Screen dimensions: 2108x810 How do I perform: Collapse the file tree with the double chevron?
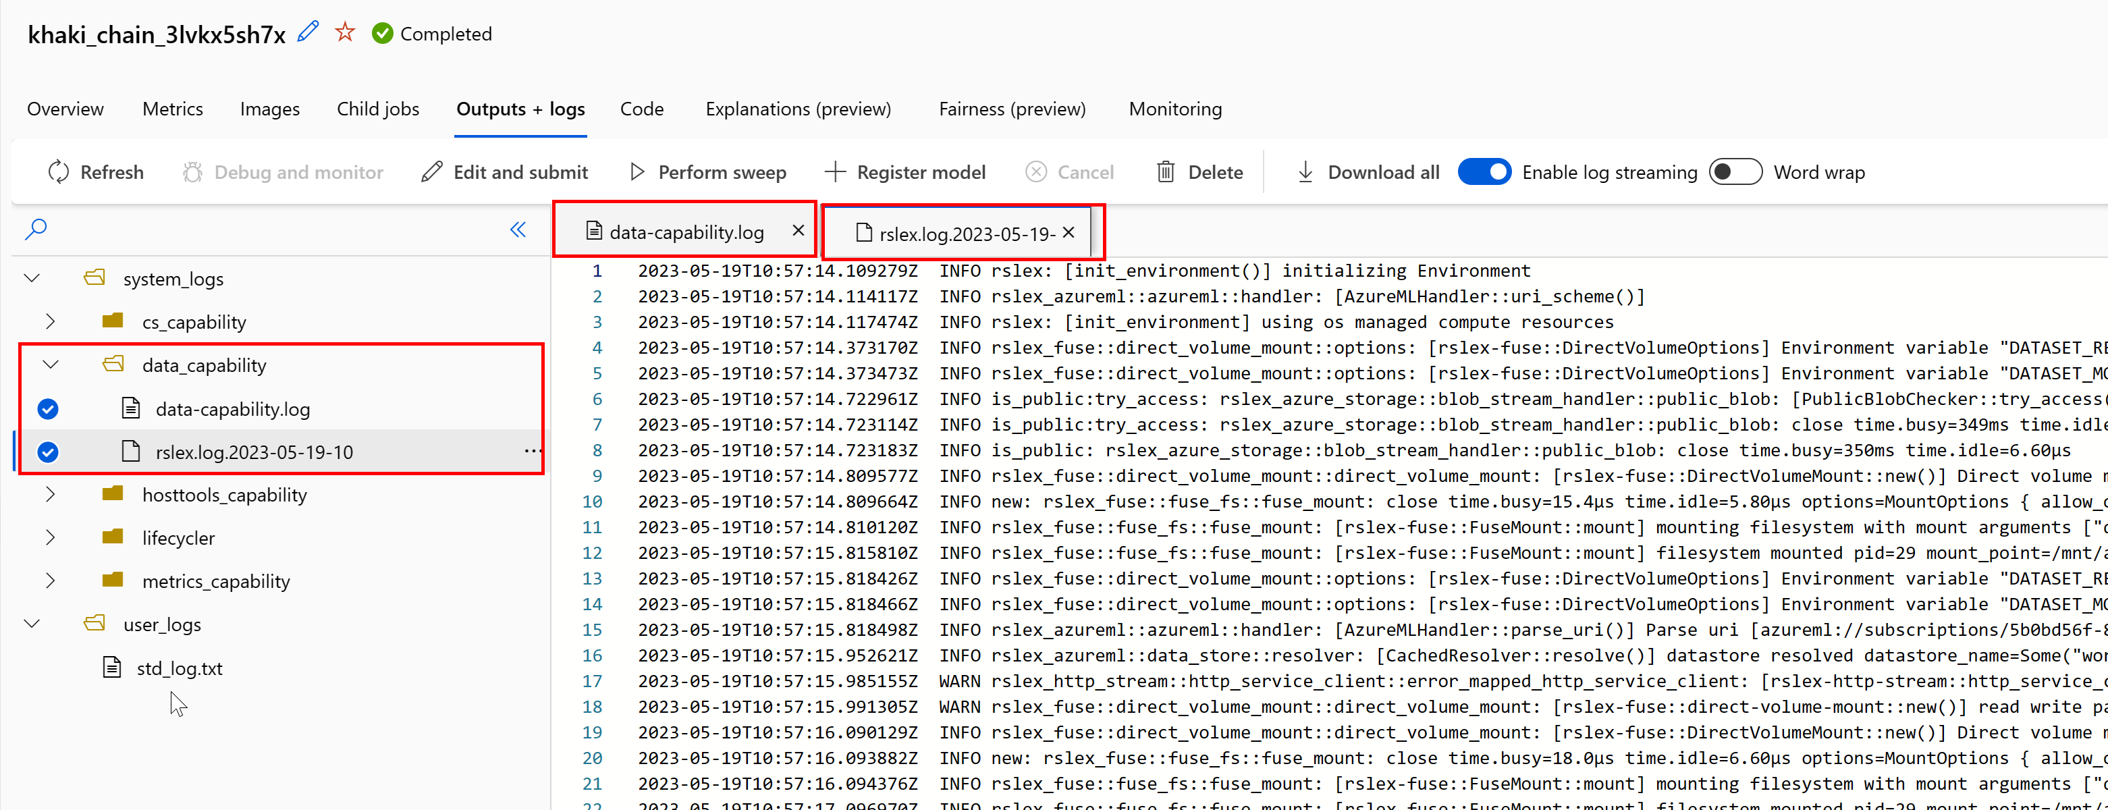(x=518, y=229)
